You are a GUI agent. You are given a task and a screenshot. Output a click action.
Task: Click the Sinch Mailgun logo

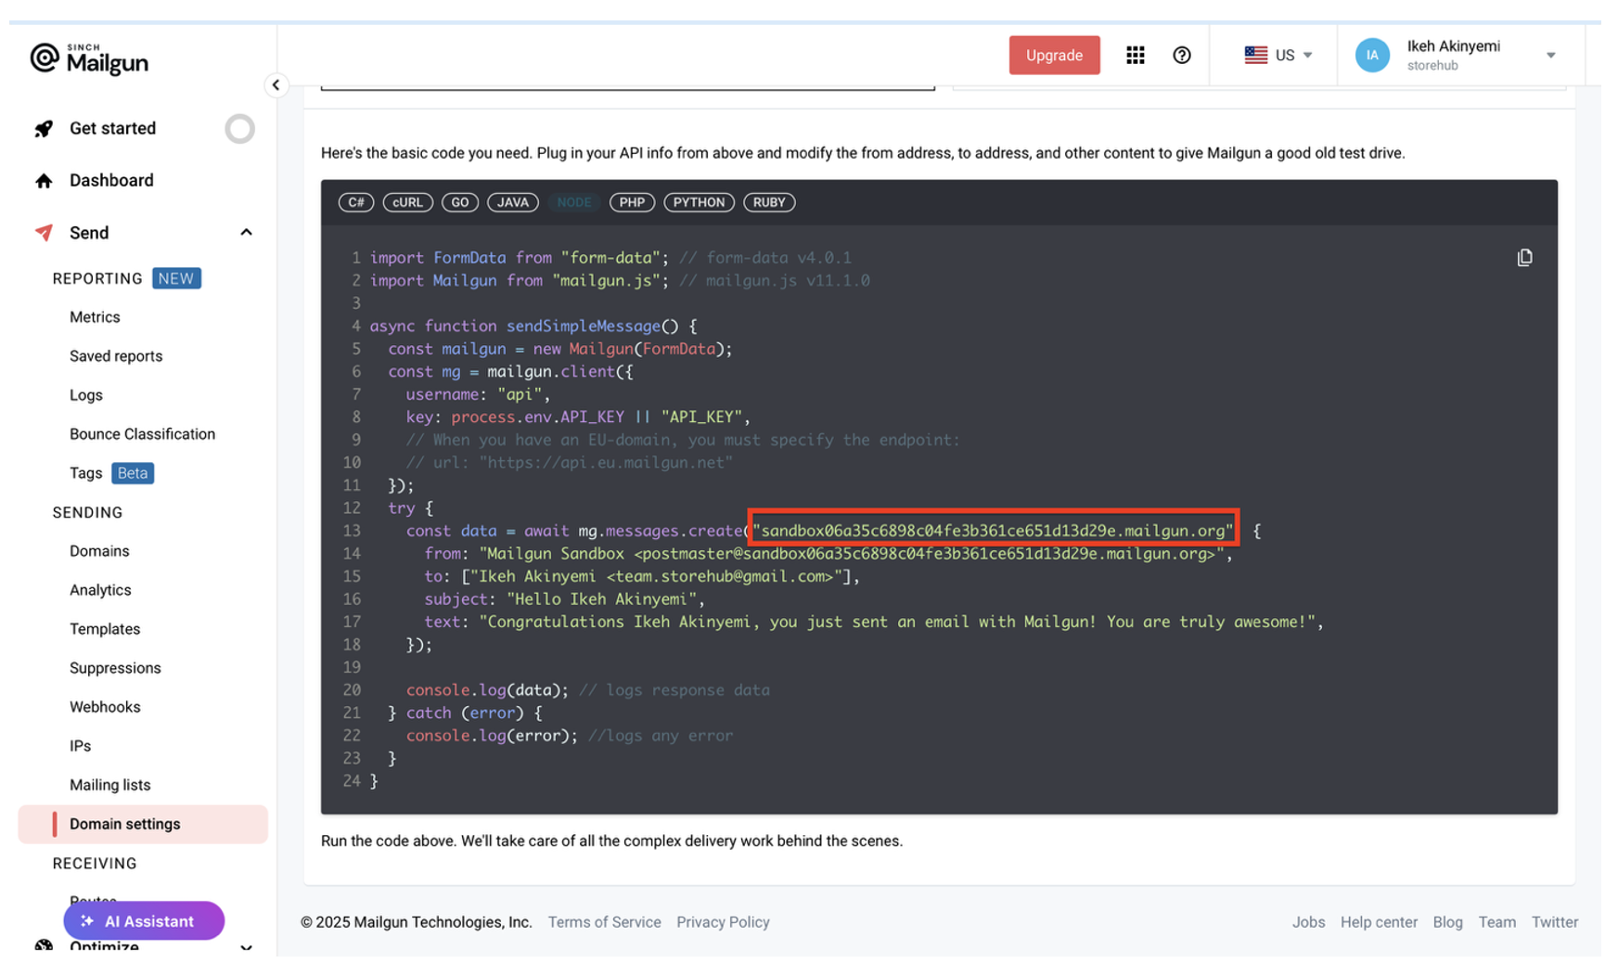tap(89, 58)
